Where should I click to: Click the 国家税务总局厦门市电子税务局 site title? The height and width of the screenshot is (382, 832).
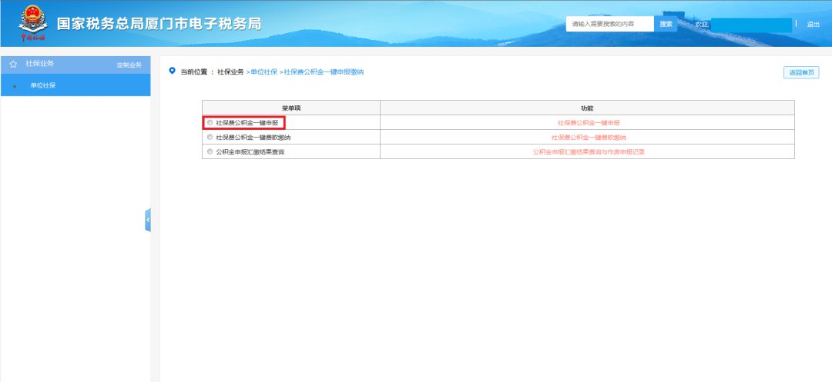tap(159, 23)
